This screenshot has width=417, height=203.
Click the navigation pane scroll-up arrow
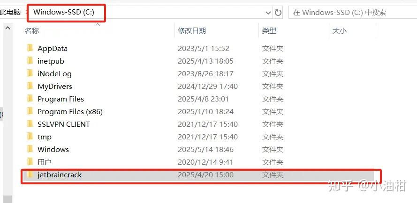pos(8,28)
